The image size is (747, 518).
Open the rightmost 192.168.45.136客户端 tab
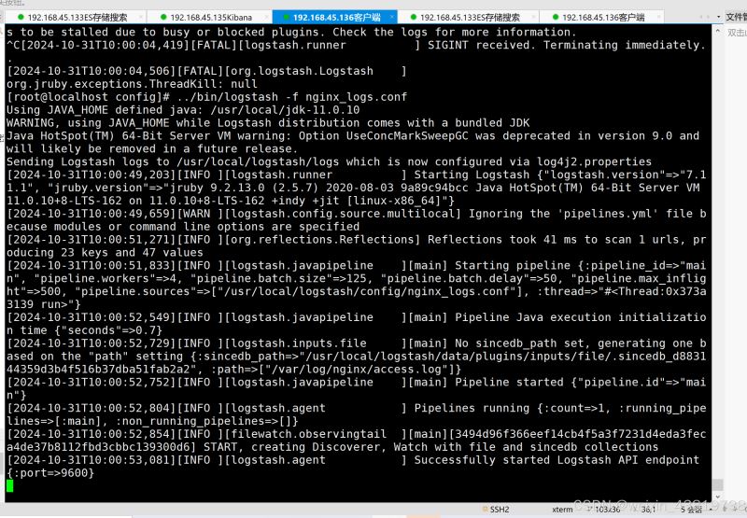pos(602,17)
